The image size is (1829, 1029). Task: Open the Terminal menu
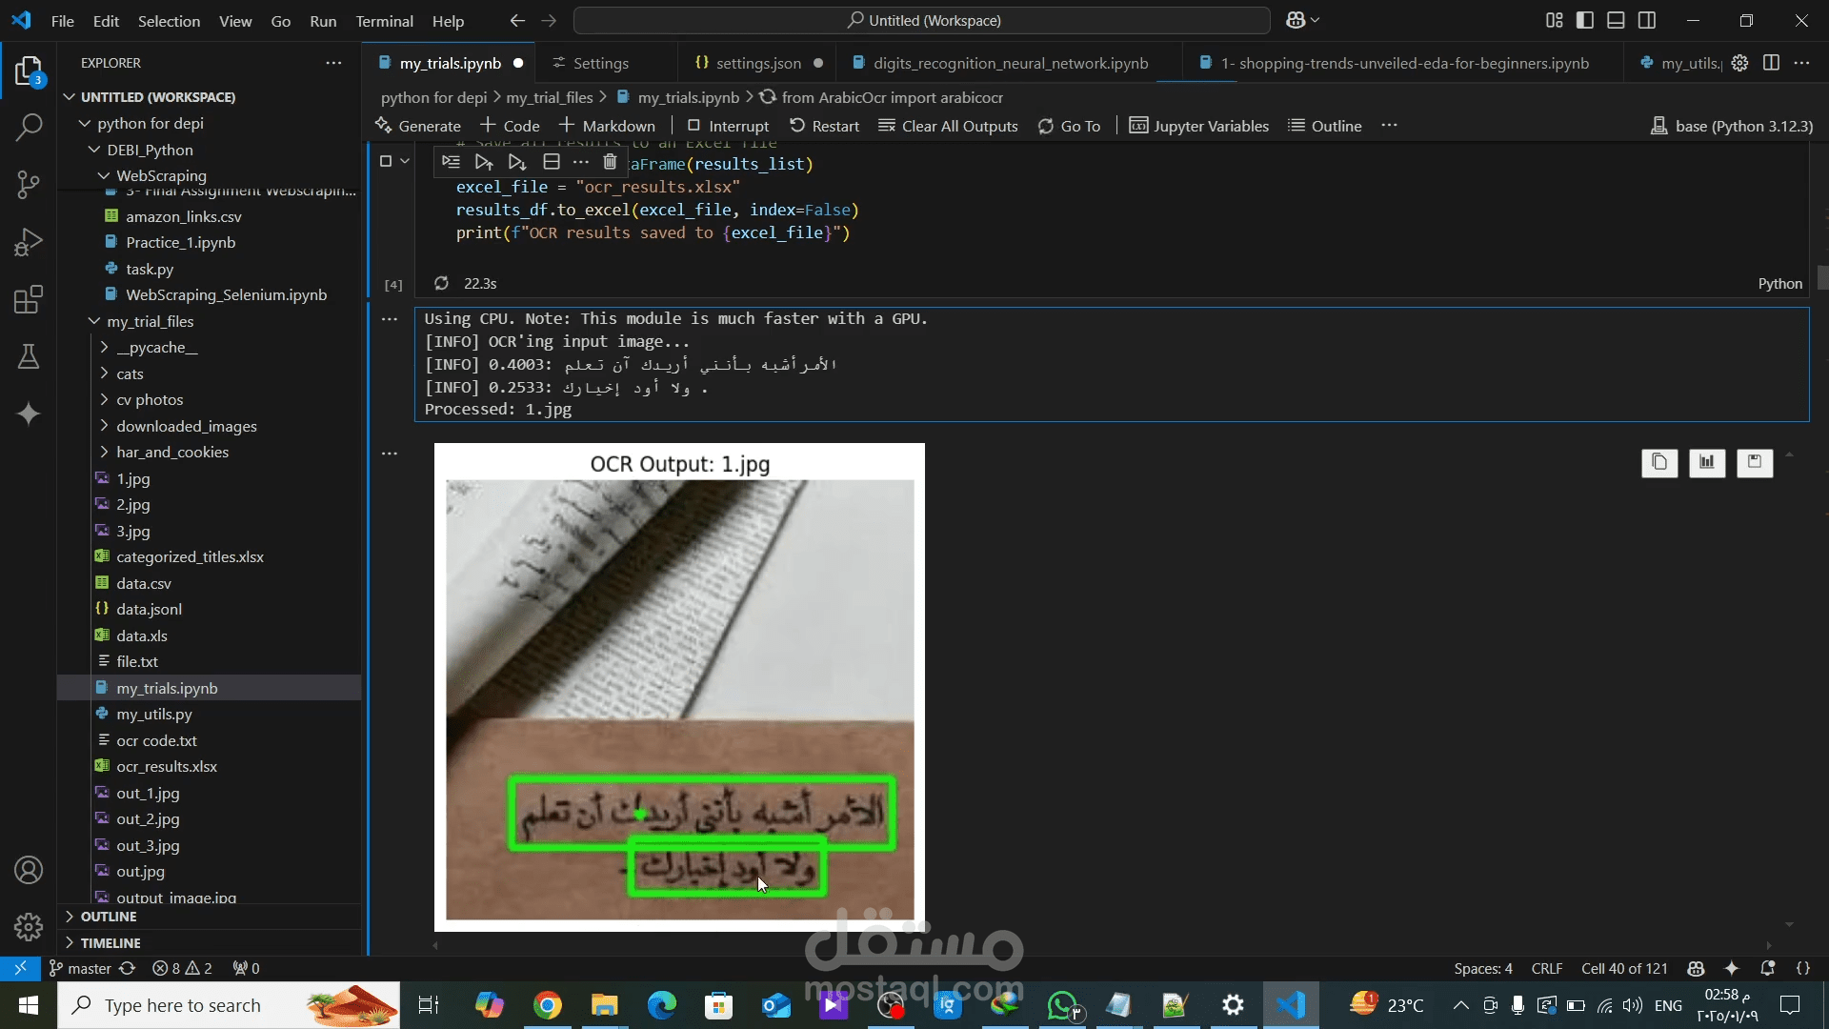[x=384, y=21]
